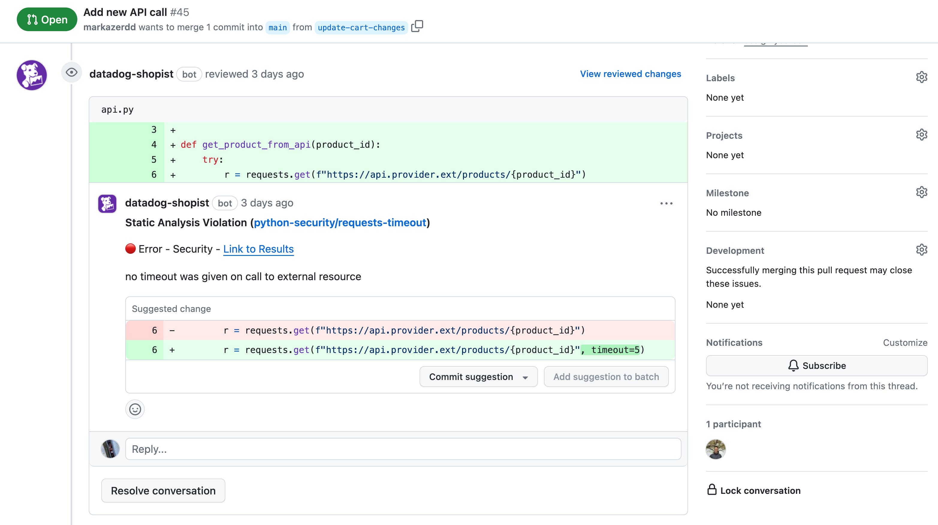Open Labels settings via the gear icon

[922, 77]
